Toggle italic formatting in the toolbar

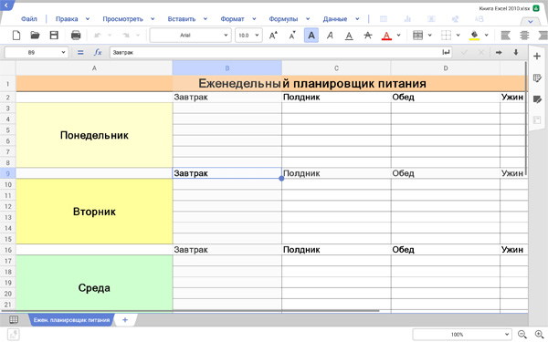(x=330, y=36)
